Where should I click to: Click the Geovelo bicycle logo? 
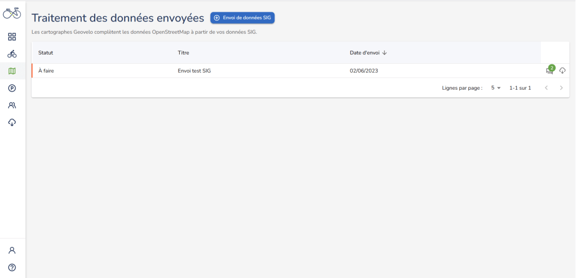(12, 14)
